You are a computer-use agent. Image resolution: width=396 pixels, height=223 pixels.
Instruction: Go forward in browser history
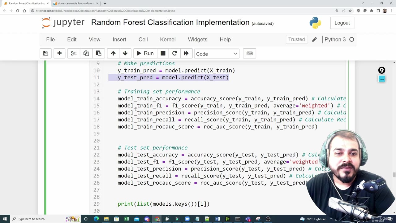(11, 11)
